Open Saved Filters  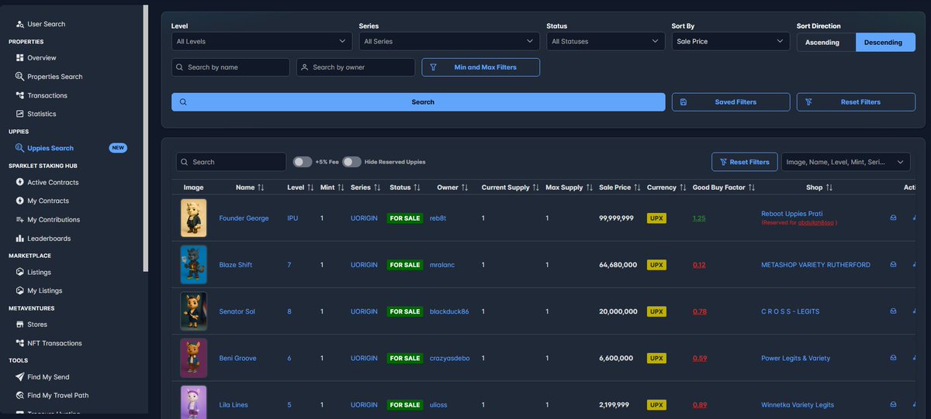click(x=731, y=101)
